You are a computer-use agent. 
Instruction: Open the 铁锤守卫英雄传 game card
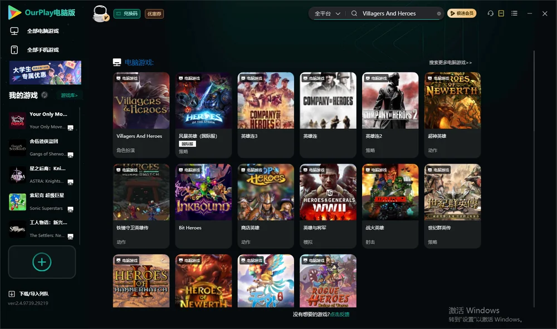pyautogui.click(x=141, y=206)
